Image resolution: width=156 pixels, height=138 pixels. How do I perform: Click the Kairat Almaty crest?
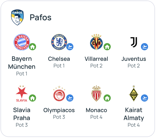coord(133,93)
